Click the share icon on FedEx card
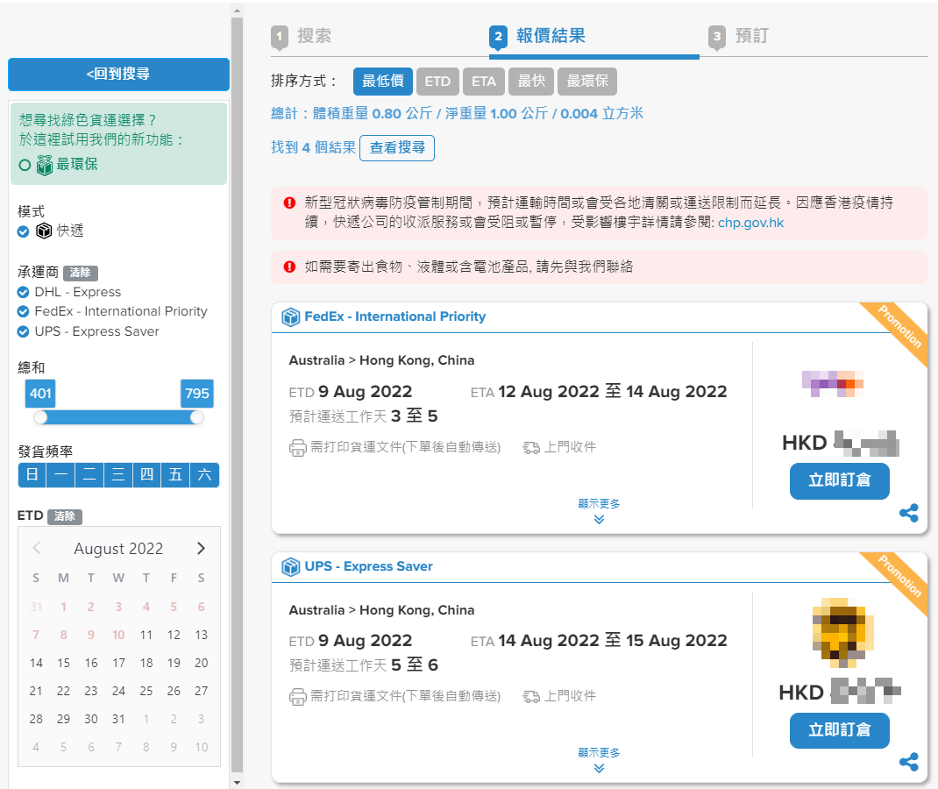Image resolution: width=938 pixels, height=789 pixels. point(909,513)
